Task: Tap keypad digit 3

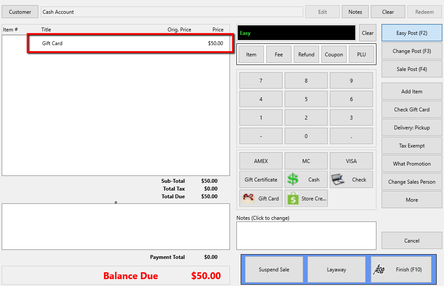Action: pos(351,117)
